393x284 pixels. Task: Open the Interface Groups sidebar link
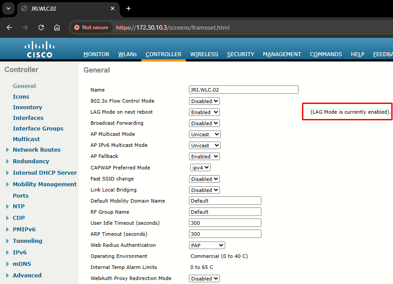(x=38, y=128)
